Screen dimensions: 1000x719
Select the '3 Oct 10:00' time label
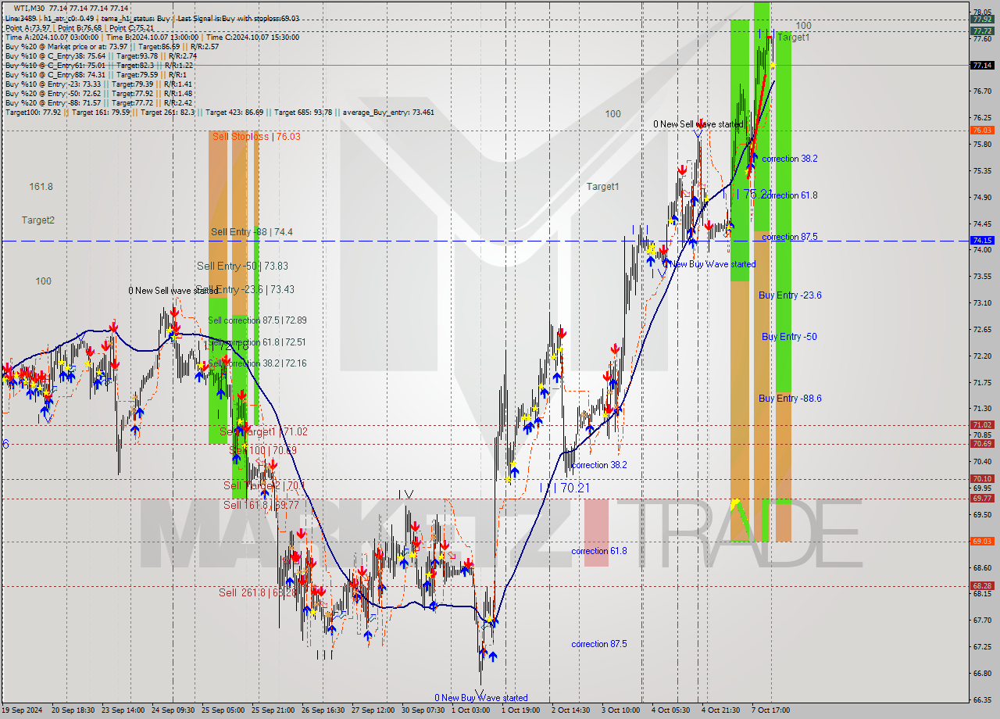click(621, 710)
